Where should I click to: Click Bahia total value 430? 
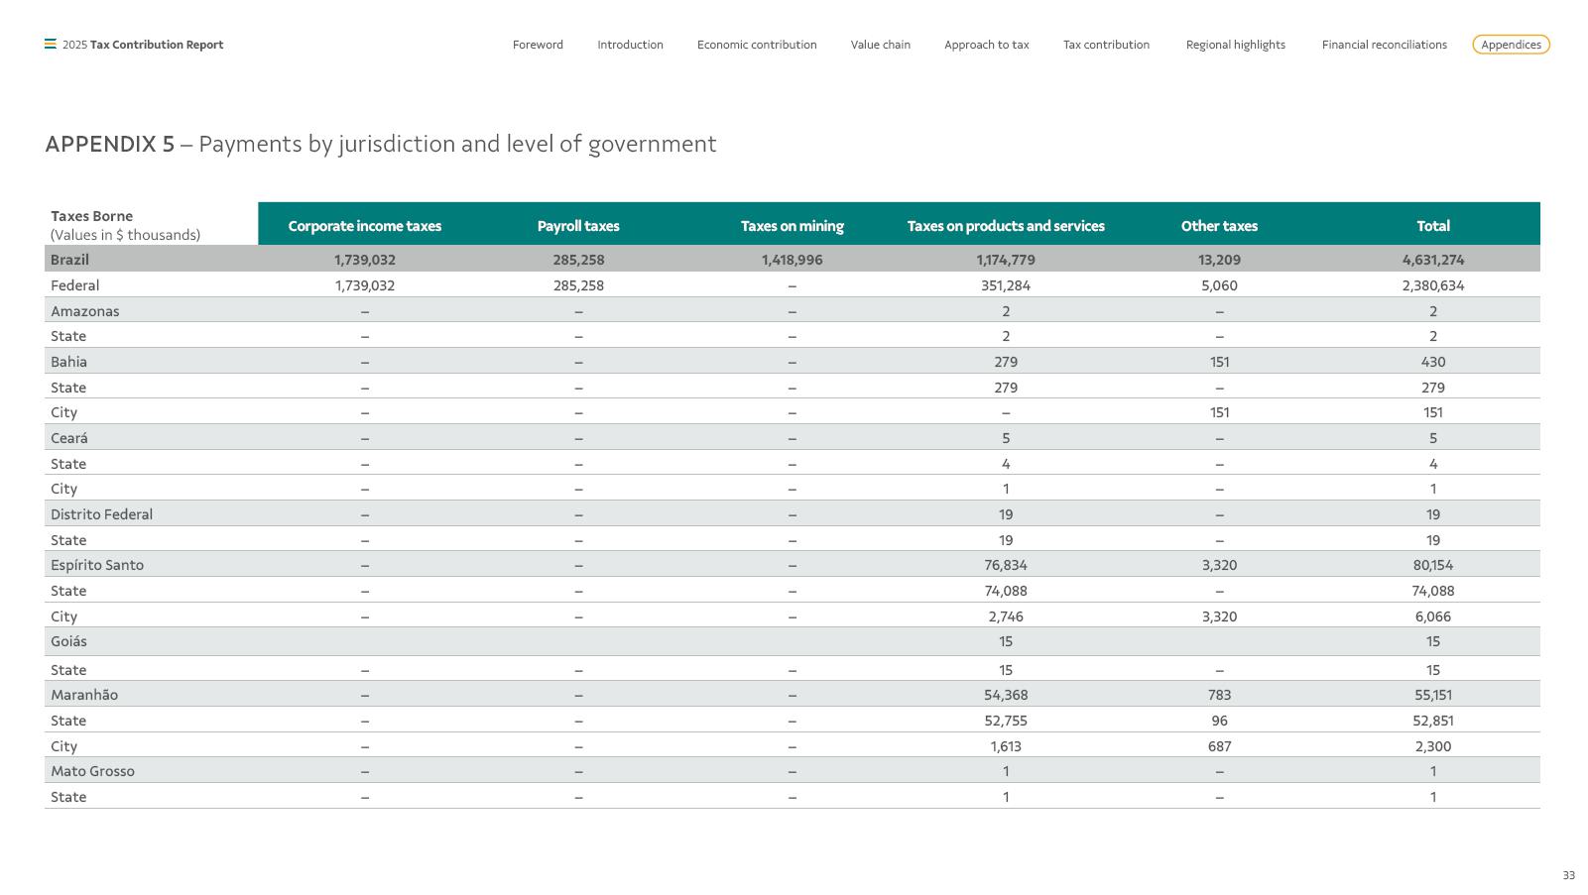1432,362
